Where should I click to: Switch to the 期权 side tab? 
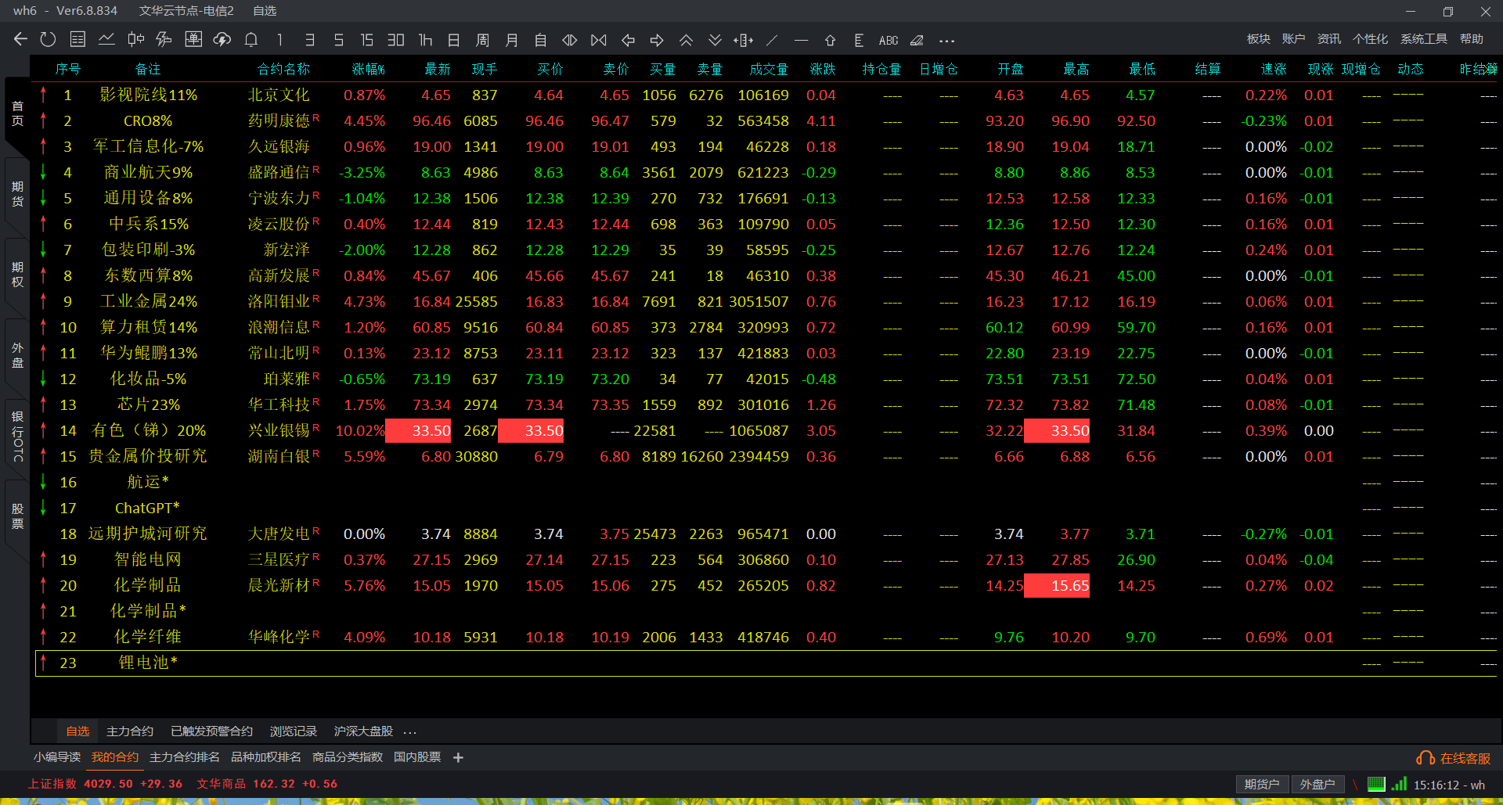pos(17,275)
